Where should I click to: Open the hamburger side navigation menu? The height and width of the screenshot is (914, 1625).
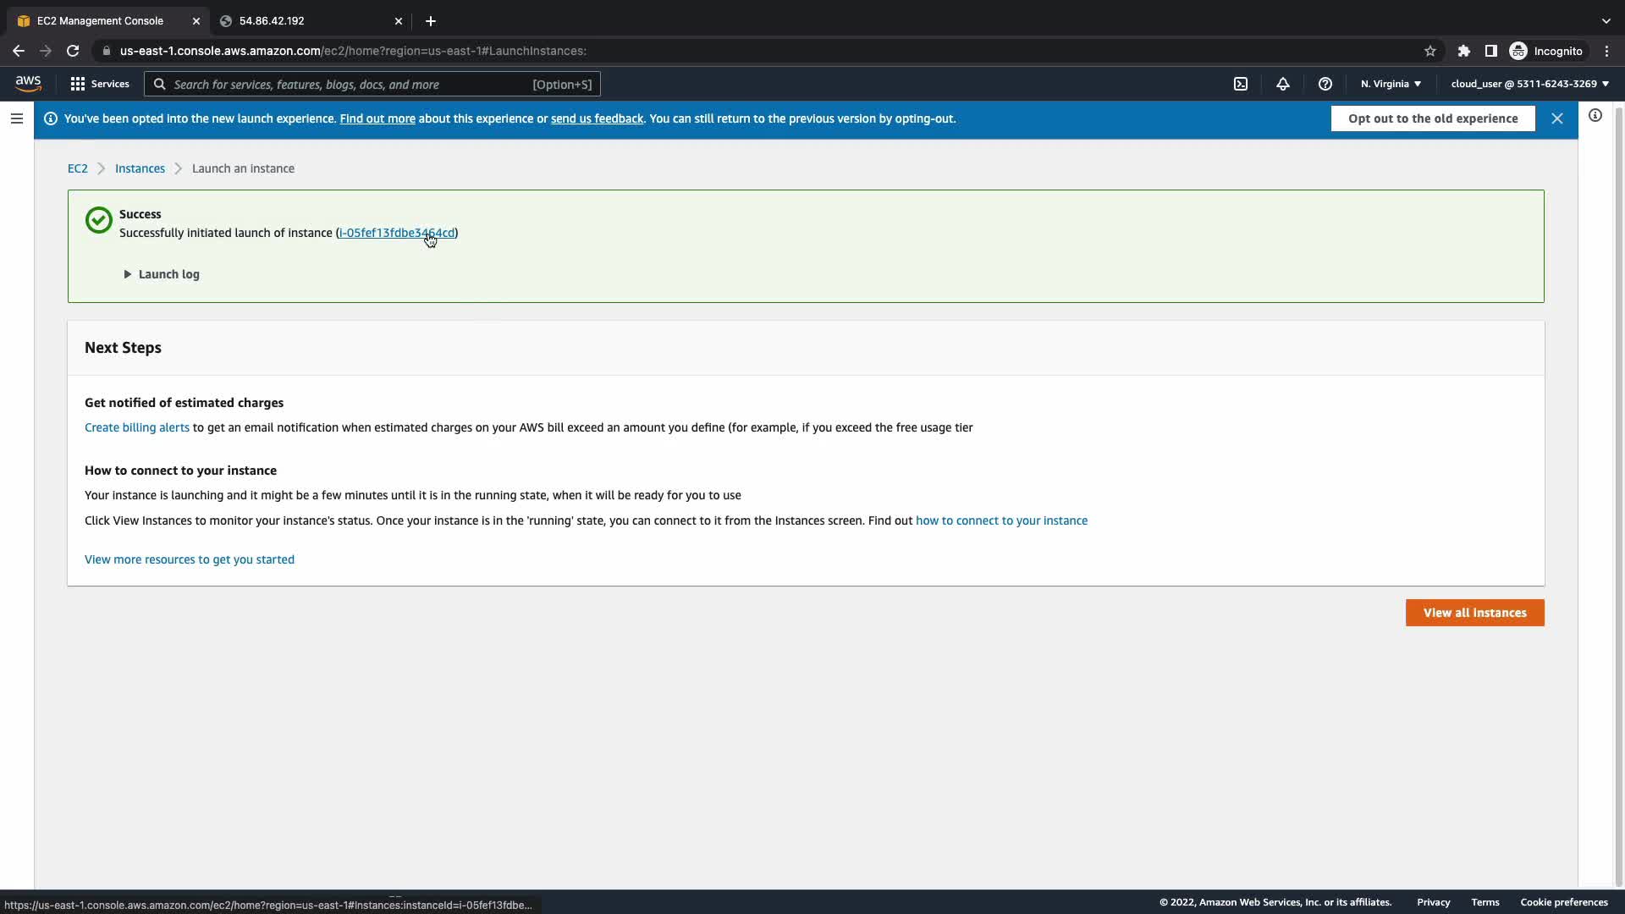coord(17,118)
